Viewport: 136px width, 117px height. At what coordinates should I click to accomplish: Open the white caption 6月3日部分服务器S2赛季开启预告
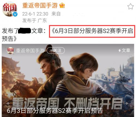(55, 111)
